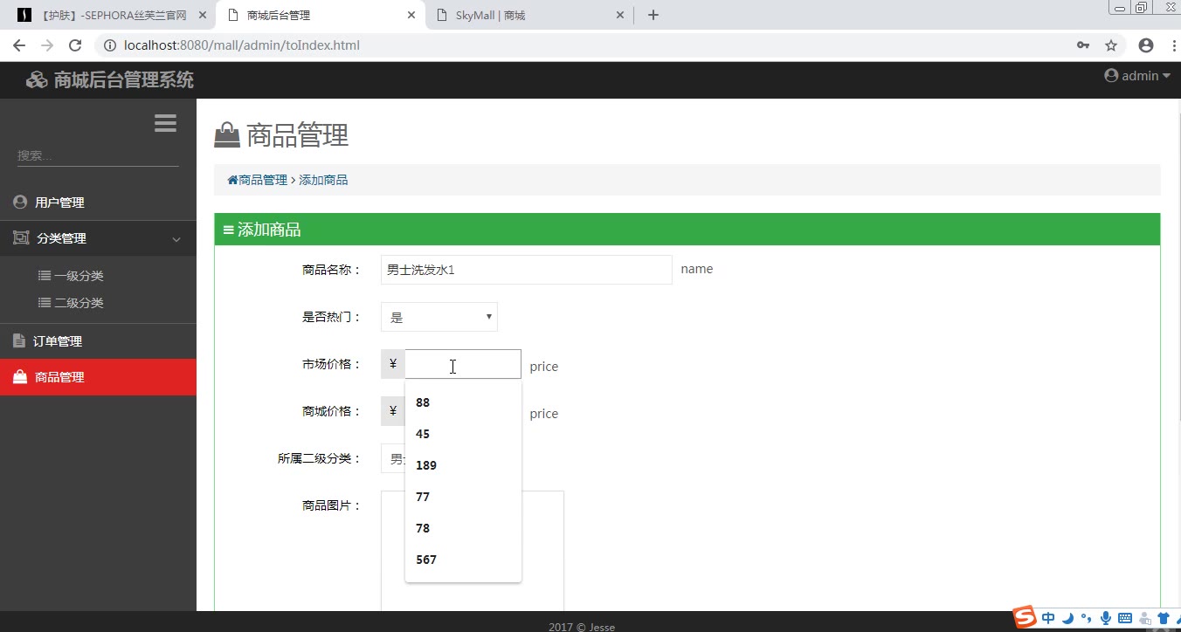Click the hamburger sidebar toggle icon
Image resolution: width=1181 pixels, height=632 pixels.
click(x=165, y=123)
